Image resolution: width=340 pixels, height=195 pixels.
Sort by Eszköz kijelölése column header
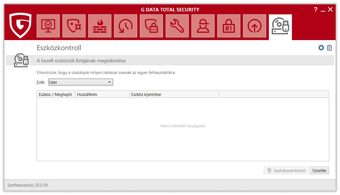[174, 95]
